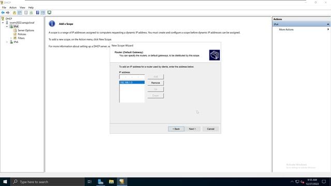Open the View menu
331x186 pixels.
coord(22,7)
